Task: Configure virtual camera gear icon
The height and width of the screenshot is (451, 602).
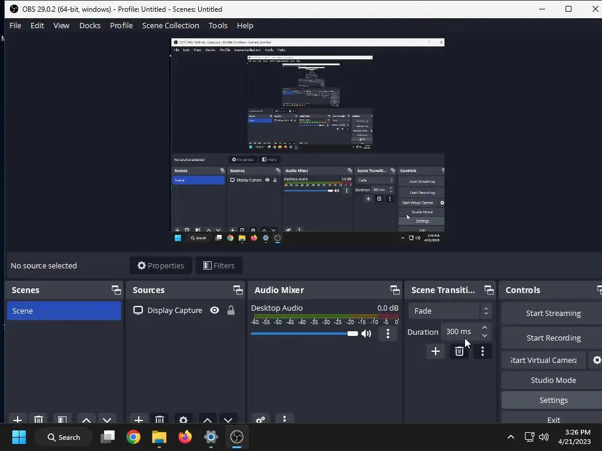Action: 597,360
